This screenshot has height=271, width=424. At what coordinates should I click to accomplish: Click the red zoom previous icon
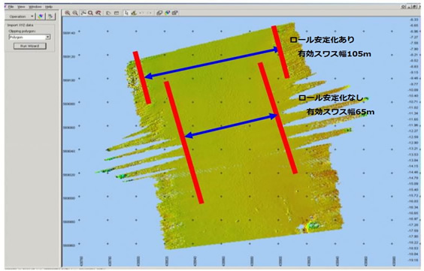[98, 13]
